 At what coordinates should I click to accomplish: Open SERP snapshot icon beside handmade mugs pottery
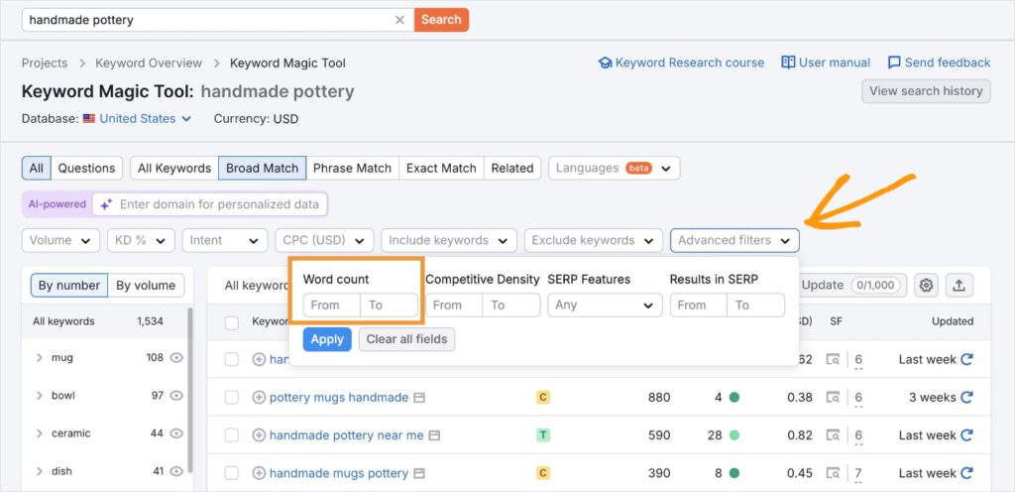click(x=419, y=473)
